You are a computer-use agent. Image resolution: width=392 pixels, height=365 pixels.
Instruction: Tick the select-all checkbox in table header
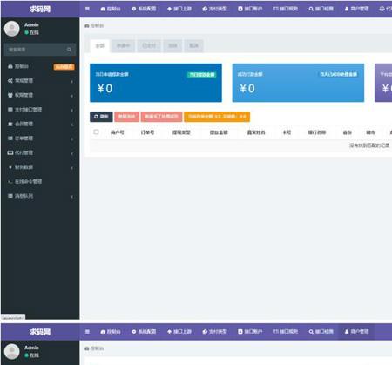[x=96, y=132]
